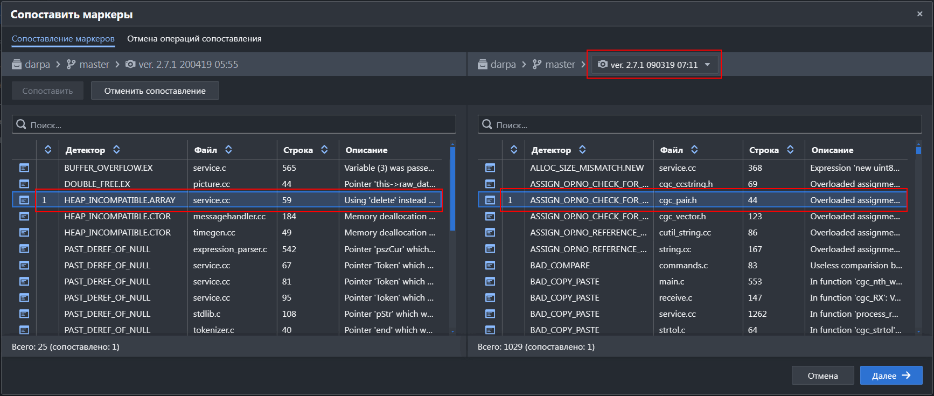Click the master branch in the right breadcrumb
Image resolution: width=934 pixels, height=396 pixels.
click(x=560, y=65)
